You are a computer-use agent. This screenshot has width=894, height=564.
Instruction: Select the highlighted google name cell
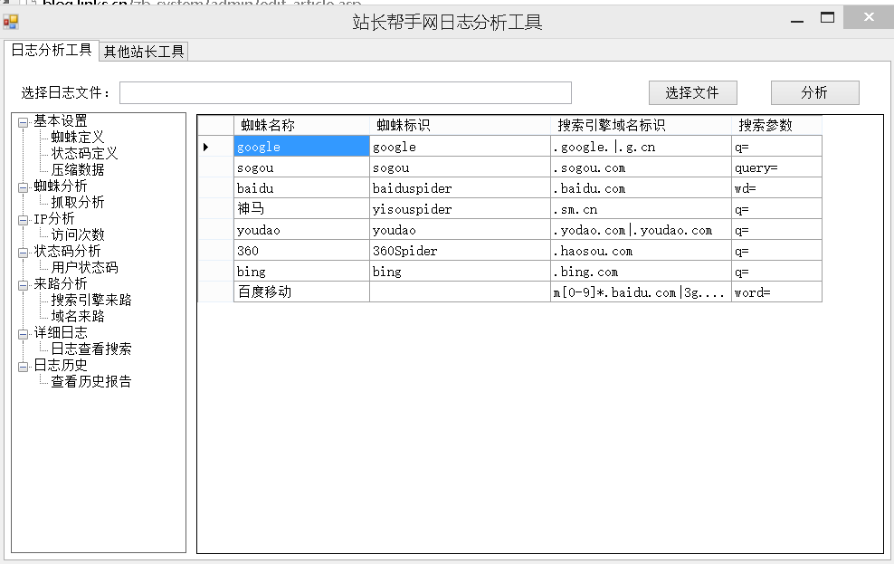pos(301,147)
